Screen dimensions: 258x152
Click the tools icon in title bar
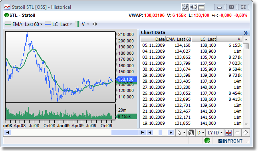185,7
